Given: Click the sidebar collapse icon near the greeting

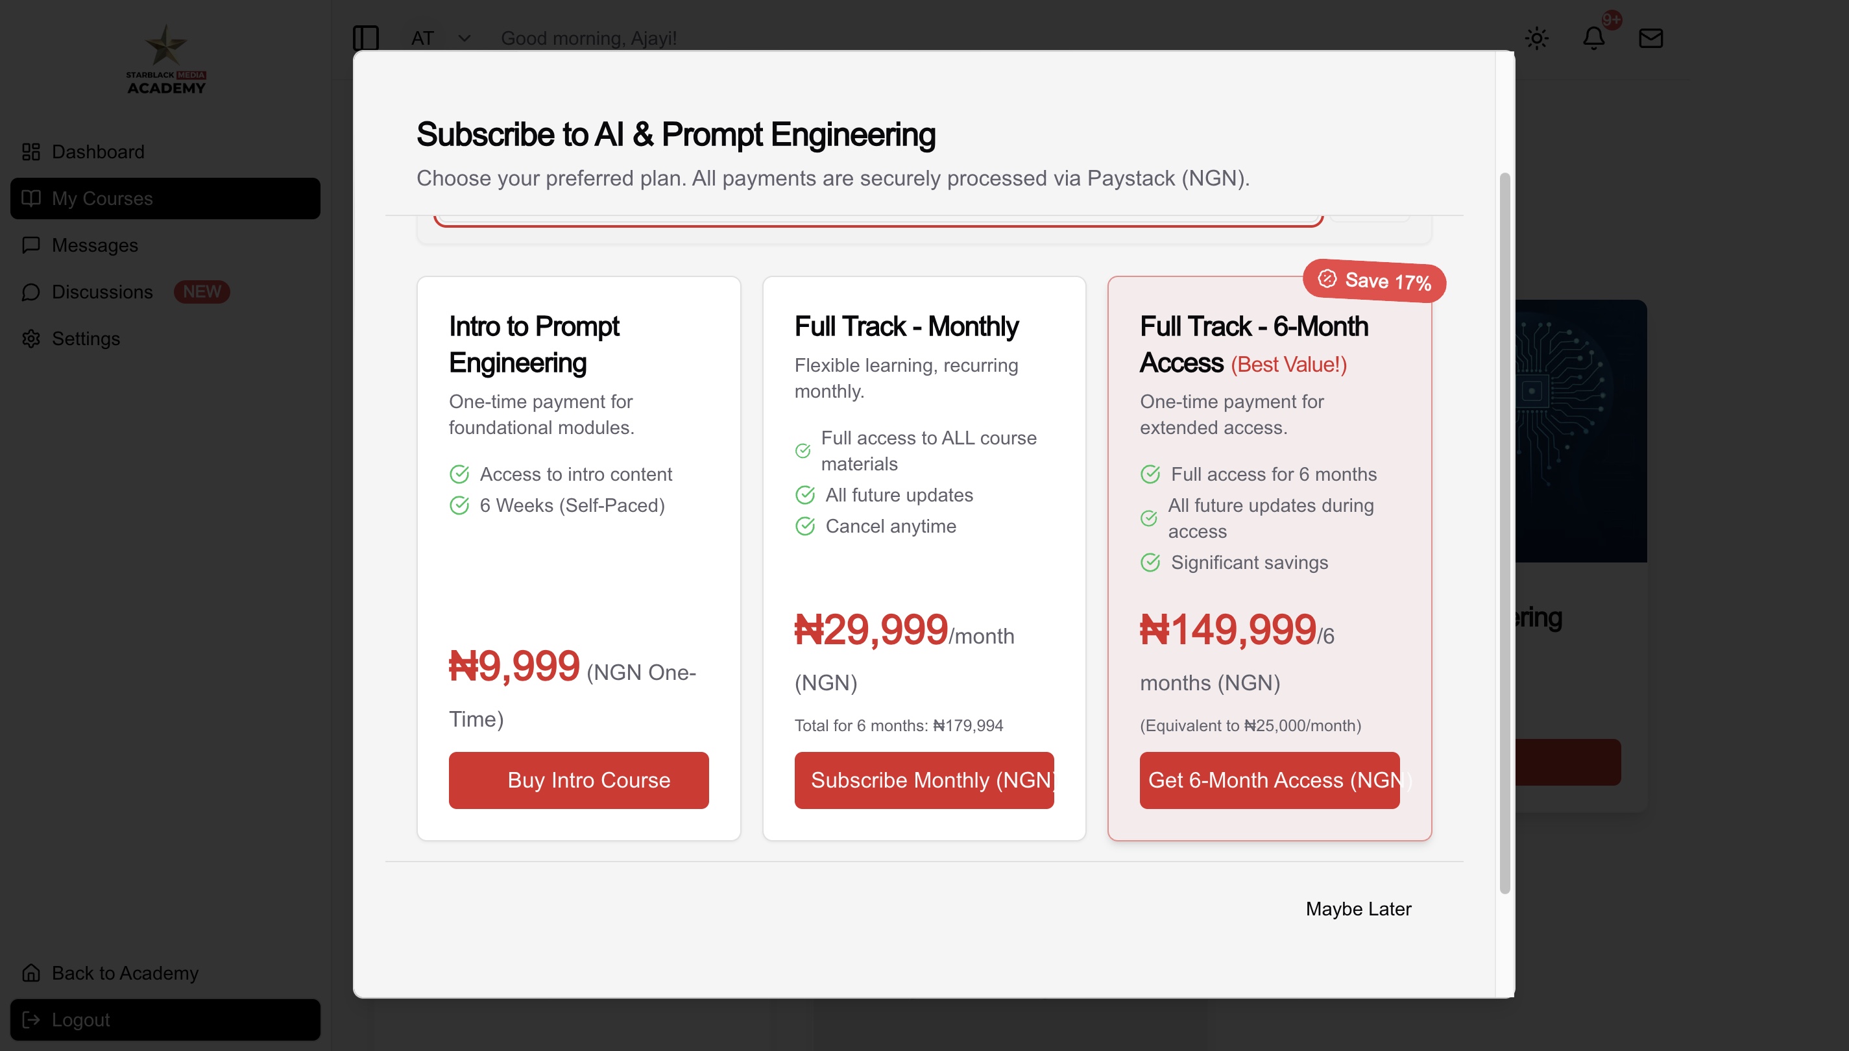Looking at the screenshot, I should 366,38.
